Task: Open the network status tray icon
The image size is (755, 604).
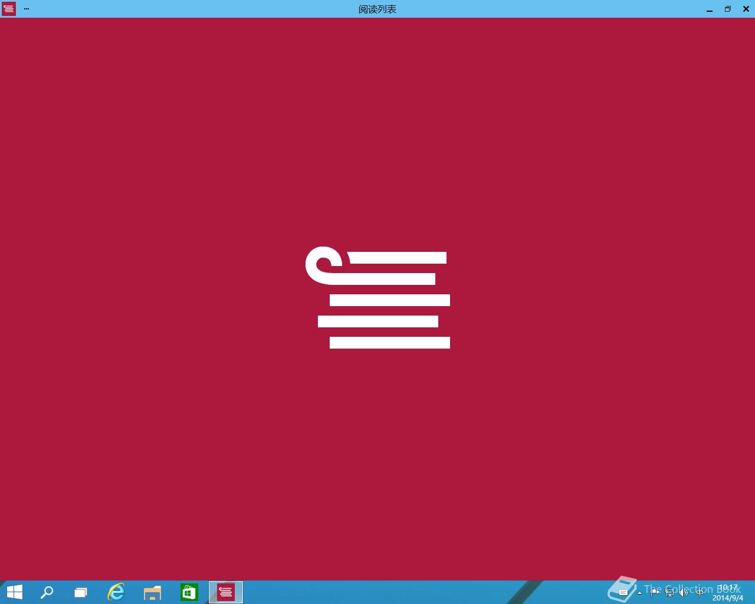Action: [669, 593]
